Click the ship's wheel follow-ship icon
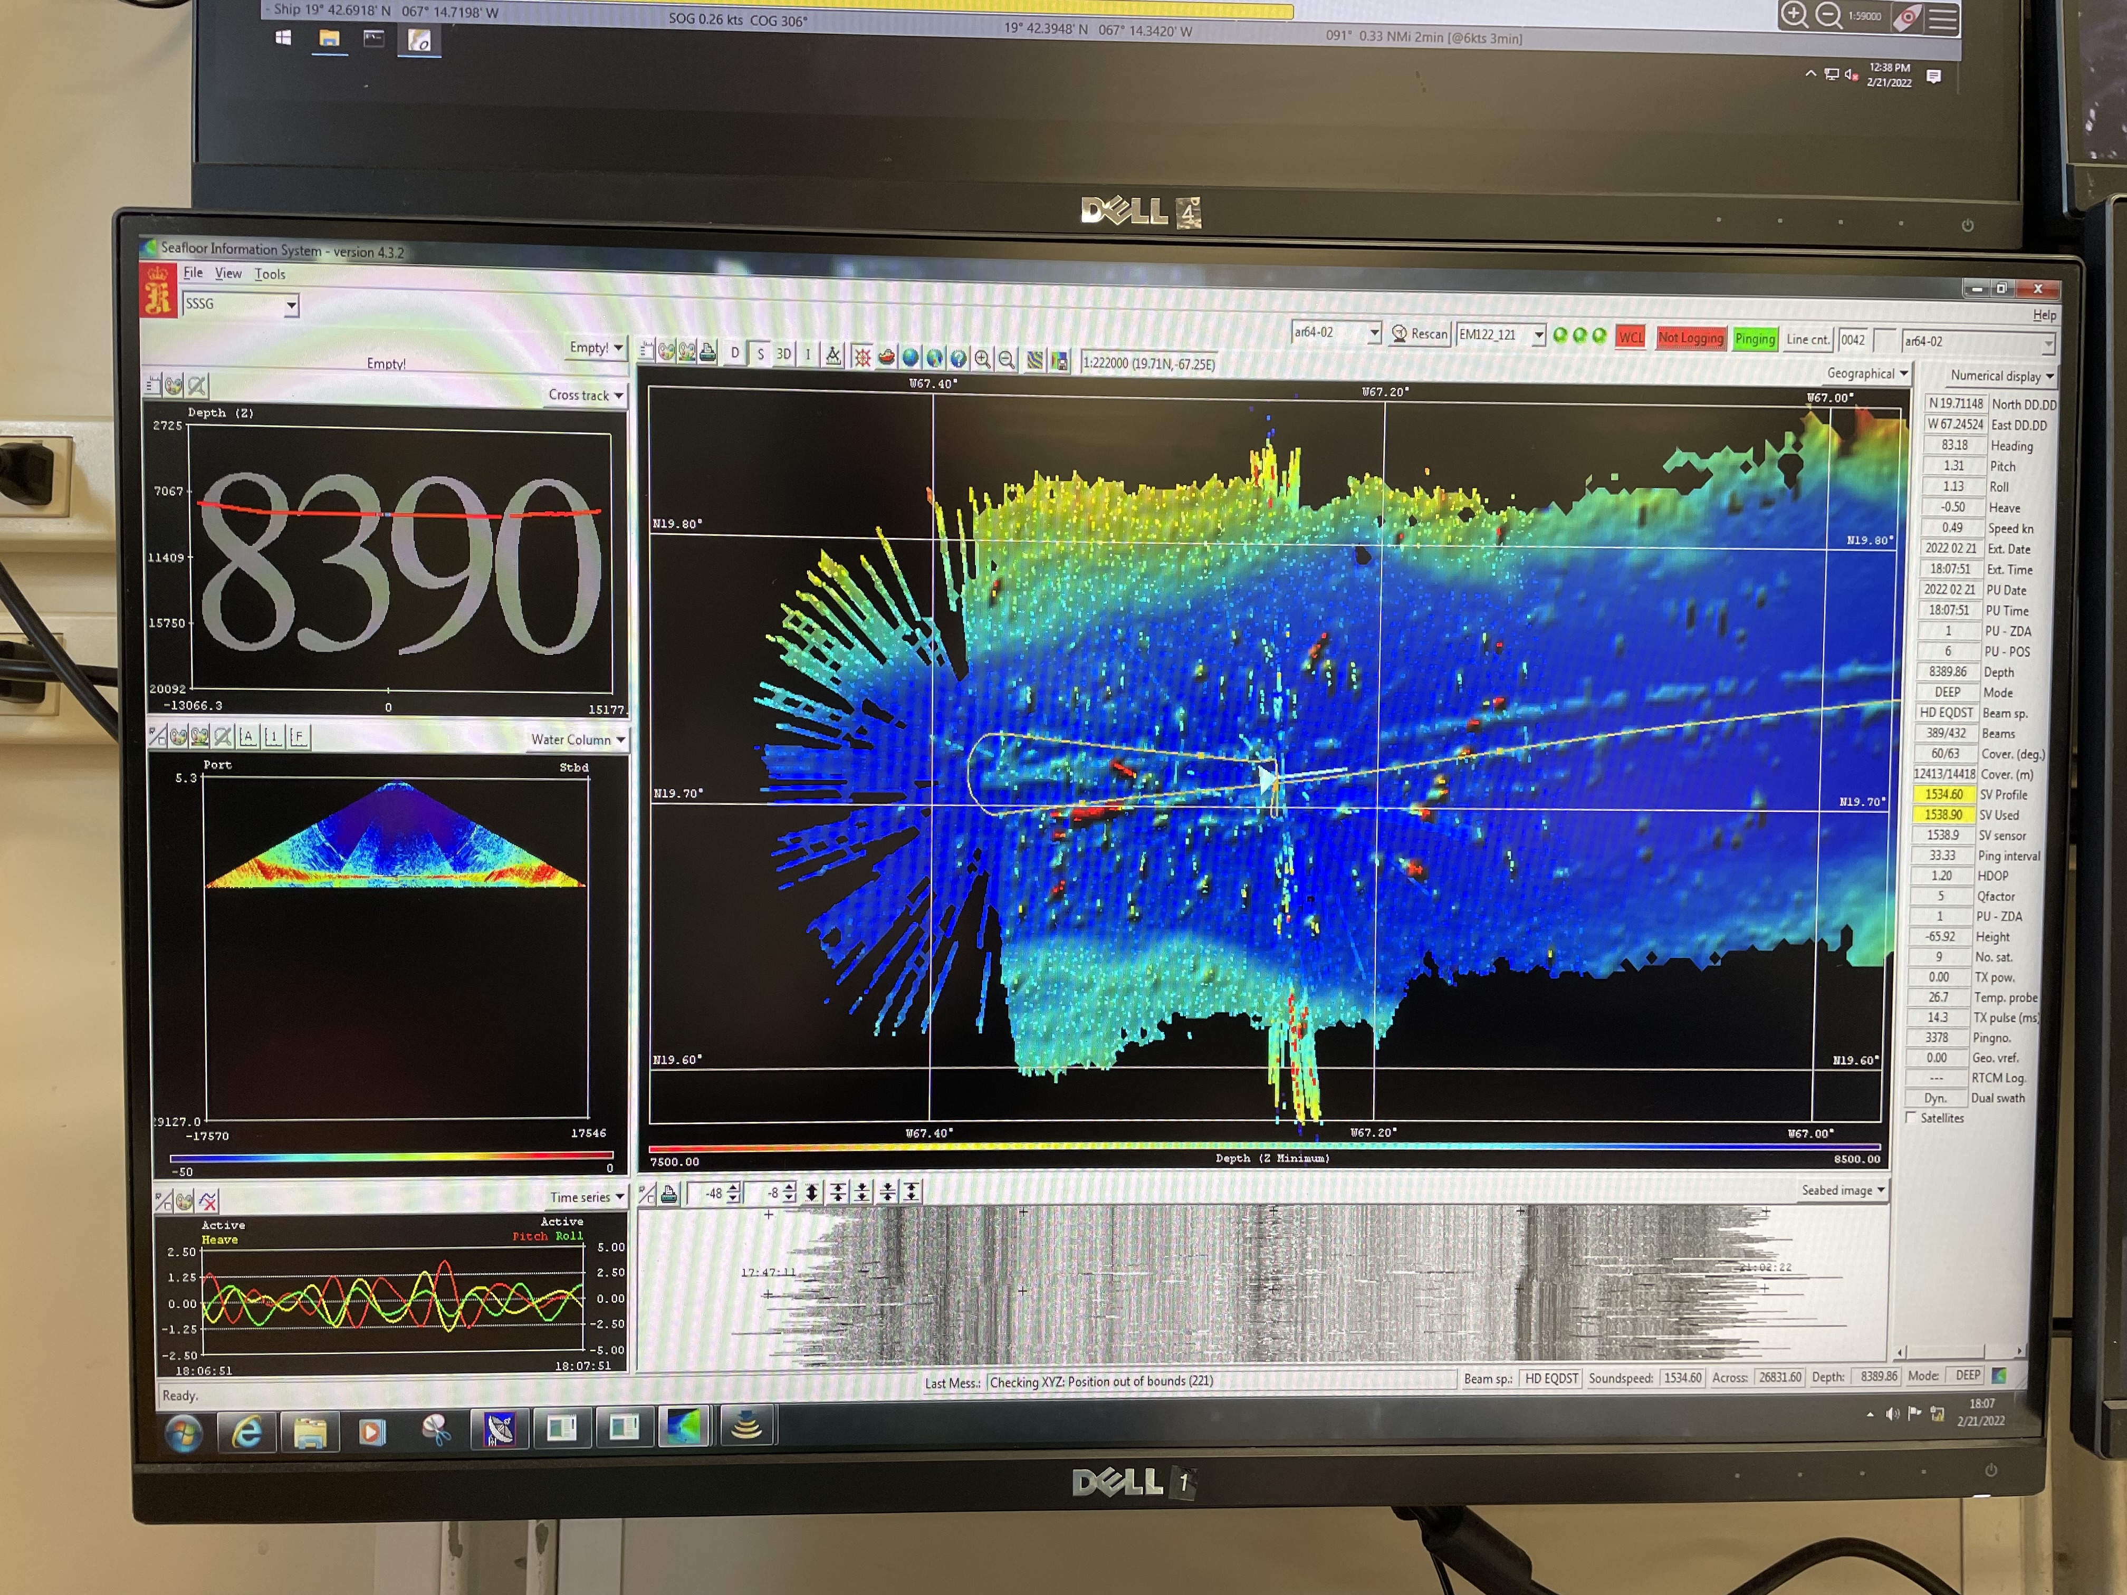 [x=863, y=357]
